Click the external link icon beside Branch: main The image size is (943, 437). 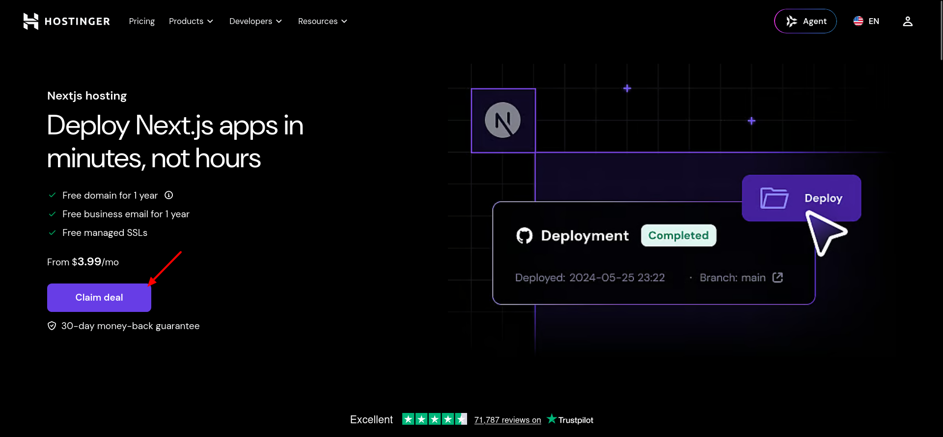click(x=777, y=278)
